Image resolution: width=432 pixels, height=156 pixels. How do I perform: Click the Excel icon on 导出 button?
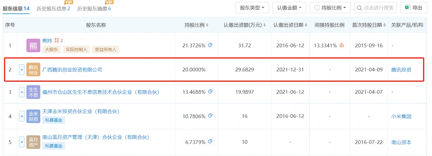pyautogui.click(x=408, y=8)
